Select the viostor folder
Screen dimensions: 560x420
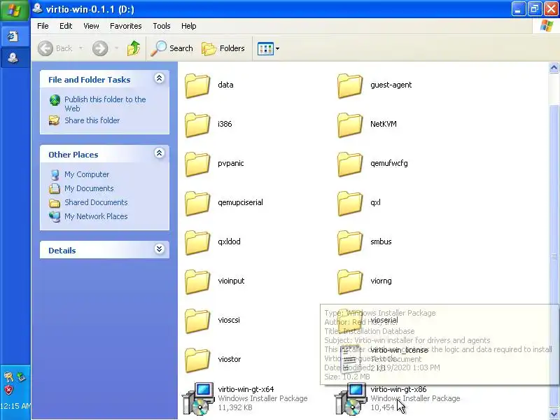213,360
